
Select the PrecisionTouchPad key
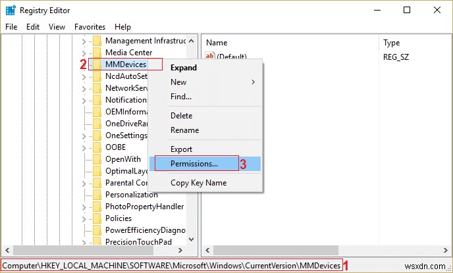(139, 242)
